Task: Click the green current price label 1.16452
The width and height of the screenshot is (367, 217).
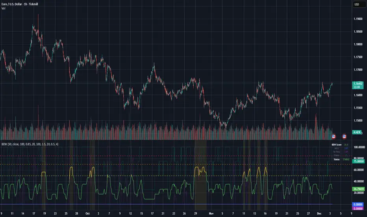Action: (x=358, y=84)
